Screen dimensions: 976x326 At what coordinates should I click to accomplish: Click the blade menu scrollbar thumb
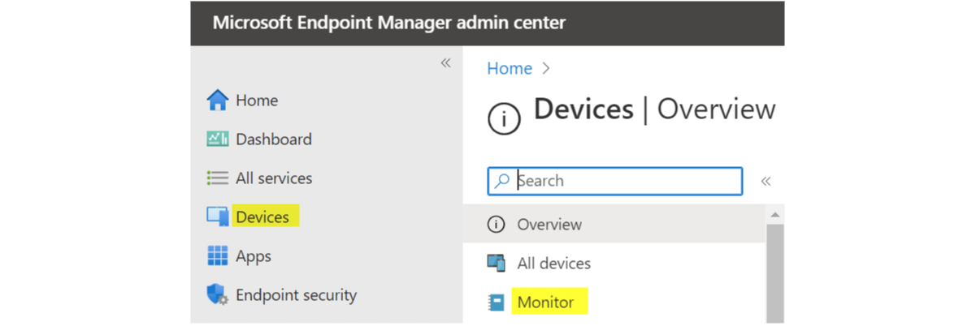[775, 273]
